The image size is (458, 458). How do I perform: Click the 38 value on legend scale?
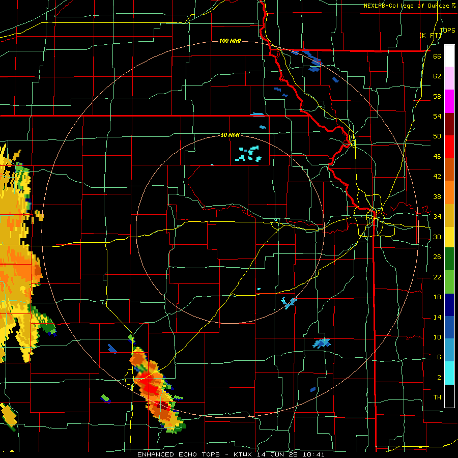pos(437,196)
